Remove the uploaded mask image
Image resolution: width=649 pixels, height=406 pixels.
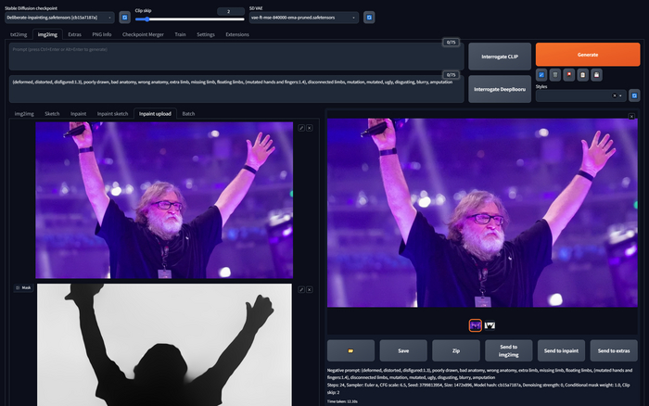pos(310,288)
